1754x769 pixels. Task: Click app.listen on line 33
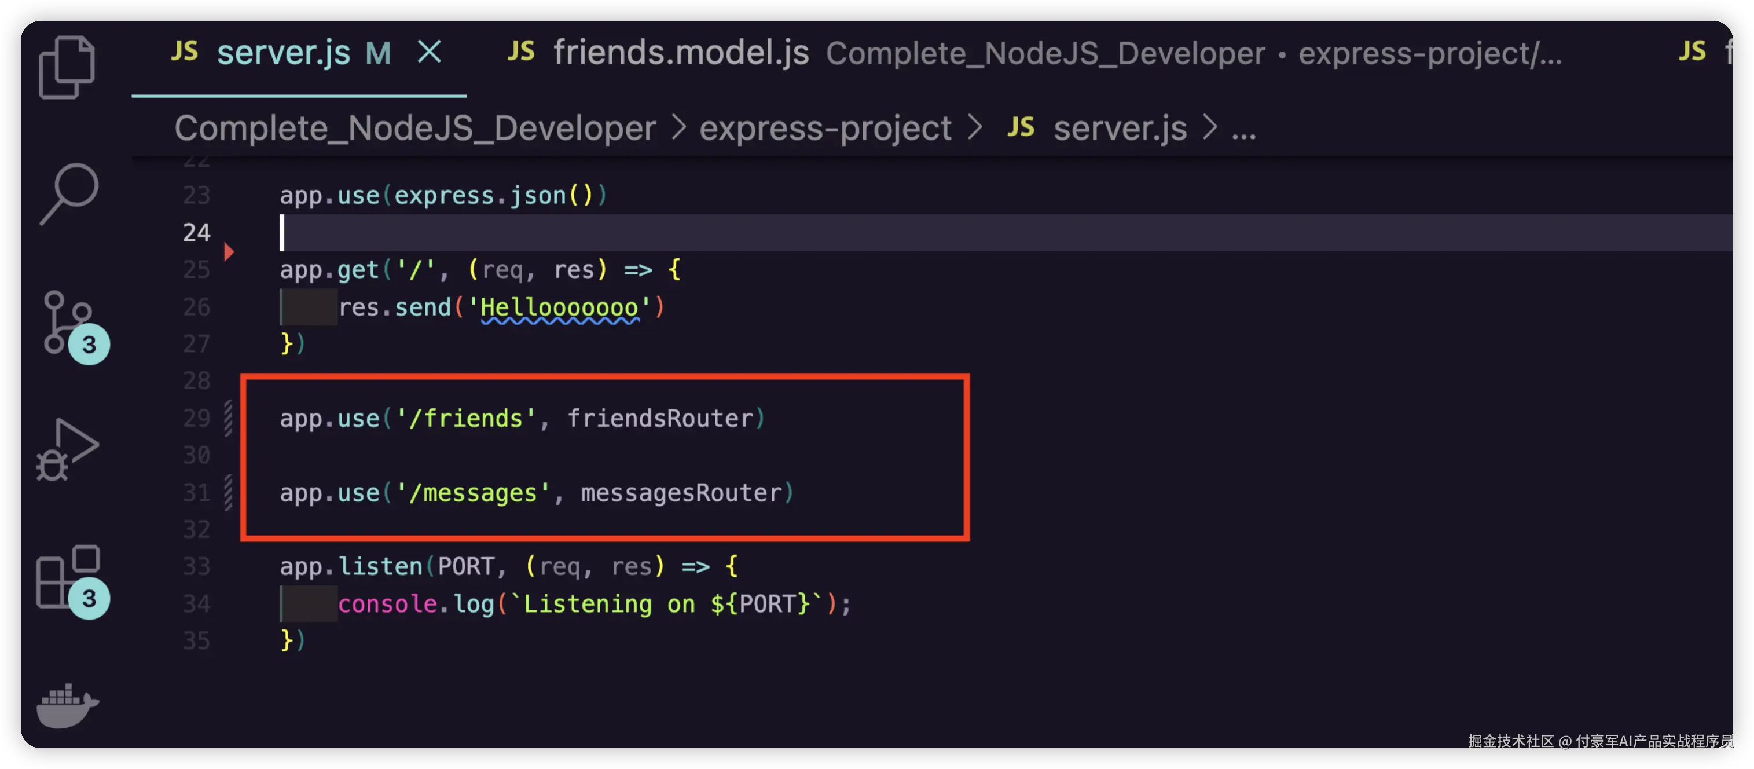[x=351, y=567]
